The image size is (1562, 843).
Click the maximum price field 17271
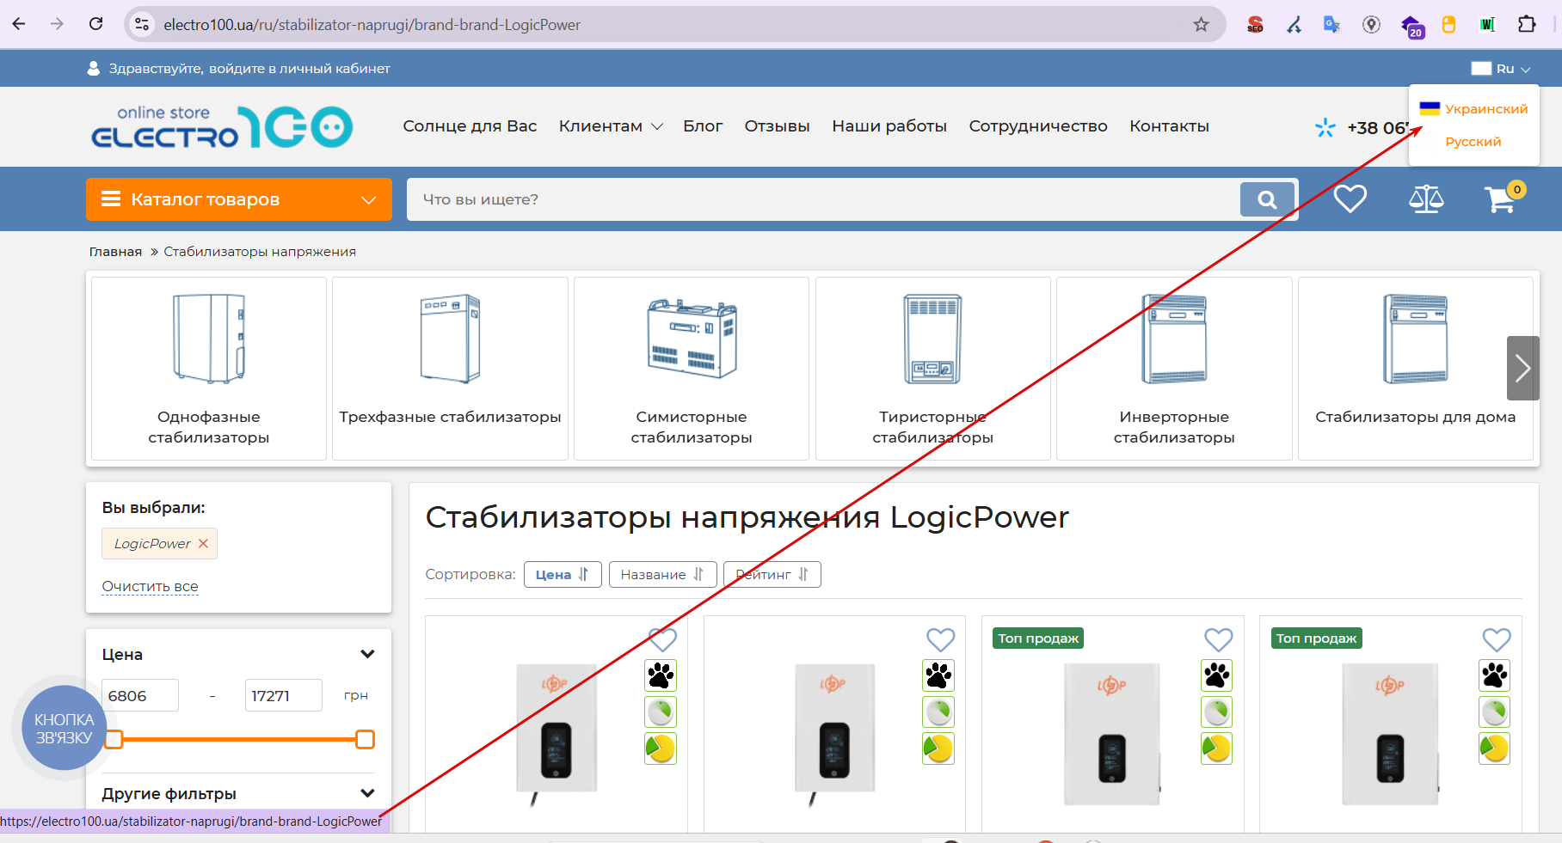tap(284, 695)
